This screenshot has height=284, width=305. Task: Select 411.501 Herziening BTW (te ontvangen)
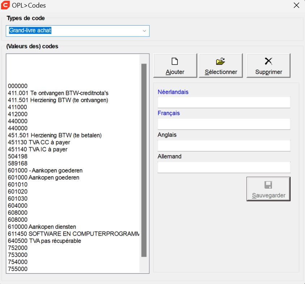(73, 100)
